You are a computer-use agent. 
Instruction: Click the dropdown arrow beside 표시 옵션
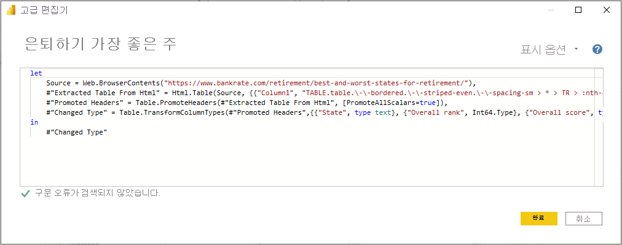point(576,50)
